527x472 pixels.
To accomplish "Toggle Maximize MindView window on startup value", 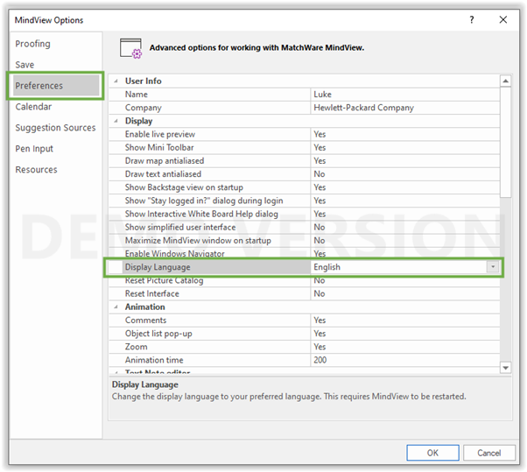I will [x=405, y=240].
